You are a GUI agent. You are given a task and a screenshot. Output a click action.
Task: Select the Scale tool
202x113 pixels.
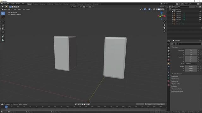coord(3,29)
